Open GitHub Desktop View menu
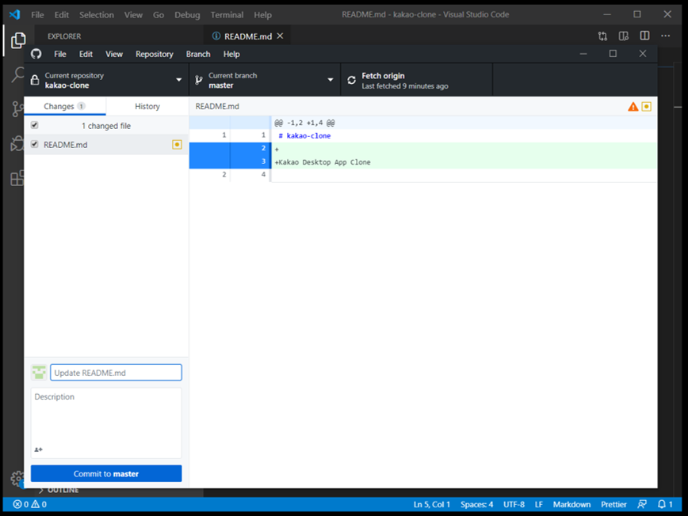Viewport: 688px width, 516px height. pos(113,54)
